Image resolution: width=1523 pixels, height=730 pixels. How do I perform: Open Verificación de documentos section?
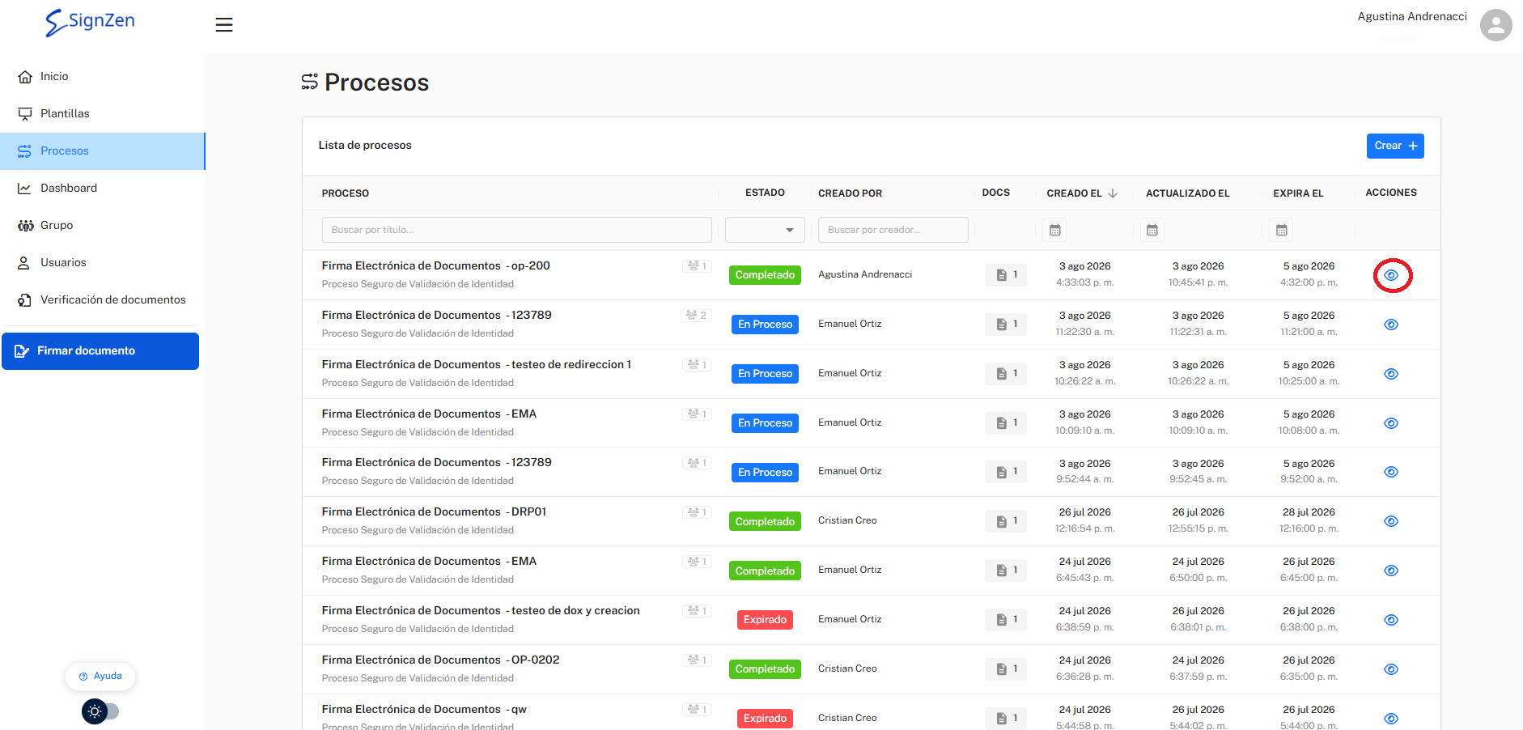click(103, 300)
